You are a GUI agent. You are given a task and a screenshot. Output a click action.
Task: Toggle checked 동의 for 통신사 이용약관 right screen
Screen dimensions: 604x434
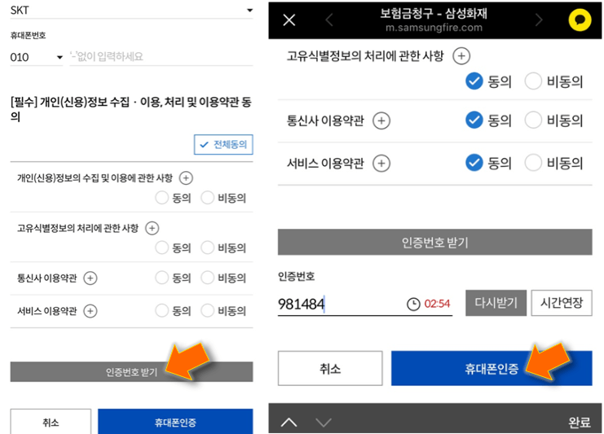click(x=474, y=120)
